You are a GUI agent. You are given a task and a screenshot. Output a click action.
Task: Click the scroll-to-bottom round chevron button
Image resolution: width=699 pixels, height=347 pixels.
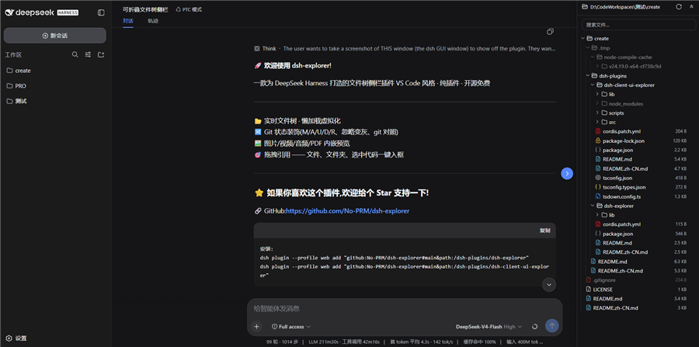[549, 284]
